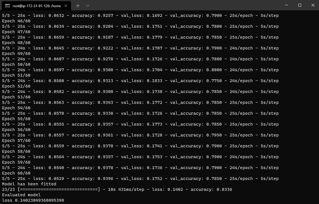The width and height of the screenshot is (319, 204).
Task: Click val_loss value 0.1833
Action: [155, 81]
